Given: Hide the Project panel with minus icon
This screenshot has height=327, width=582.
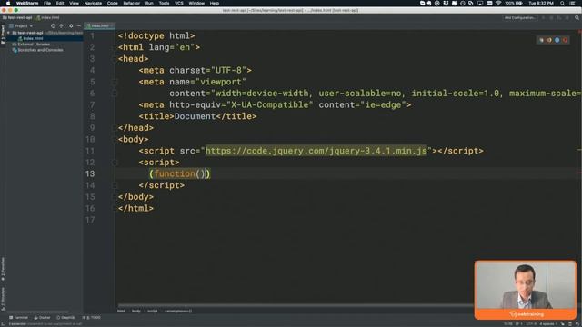Looking at the screenshot, I should point(79,26).
